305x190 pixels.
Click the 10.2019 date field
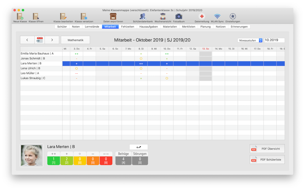tap(274, 40)
